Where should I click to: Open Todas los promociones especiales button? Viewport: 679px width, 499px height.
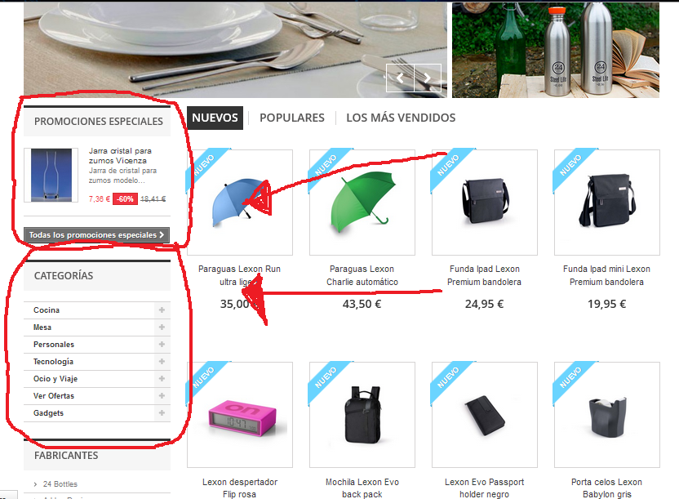[96, 234]
